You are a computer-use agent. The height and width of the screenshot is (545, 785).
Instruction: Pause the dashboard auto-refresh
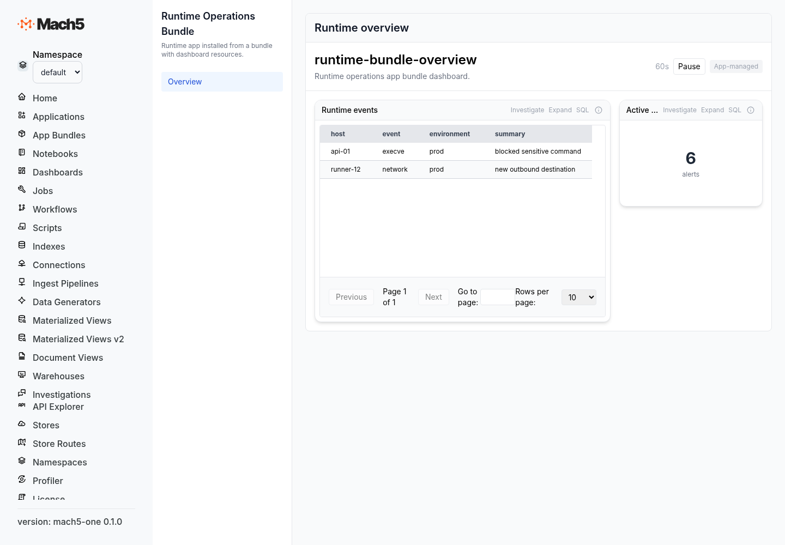689,66
